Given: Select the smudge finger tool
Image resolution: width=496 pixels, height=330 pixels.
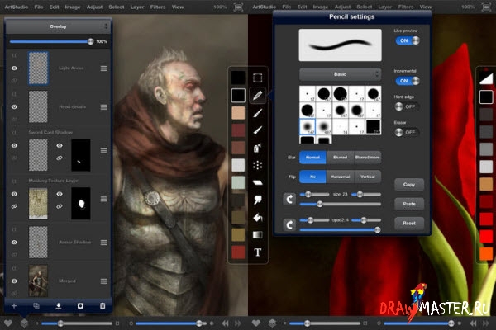Looking at the screenshot, I should (x=258, y=200).
